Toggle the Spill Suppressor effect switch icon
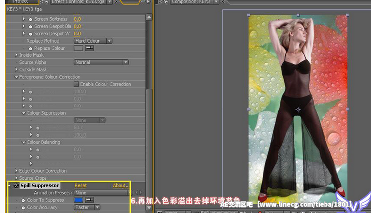Viewport: 371px width, 213px height. (16, 186)
